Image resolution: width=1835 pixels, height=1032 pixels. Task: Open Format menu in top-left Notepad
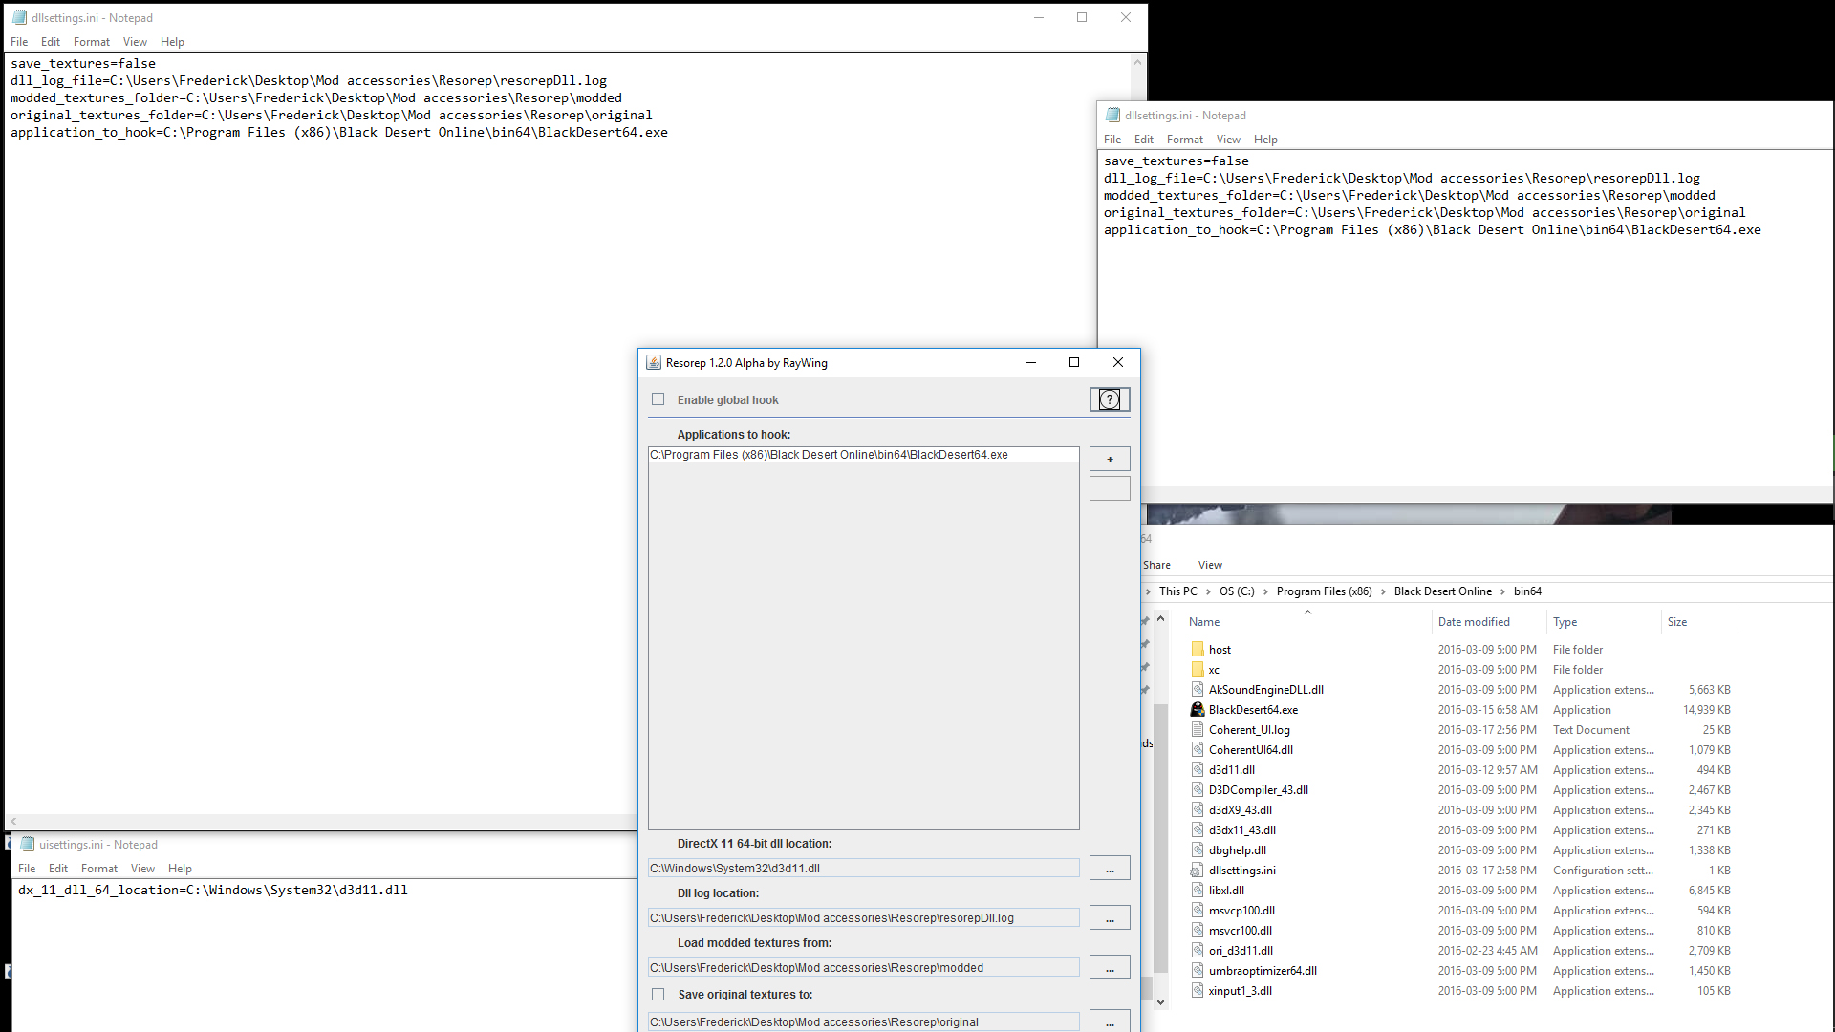(x=92, y=42)
